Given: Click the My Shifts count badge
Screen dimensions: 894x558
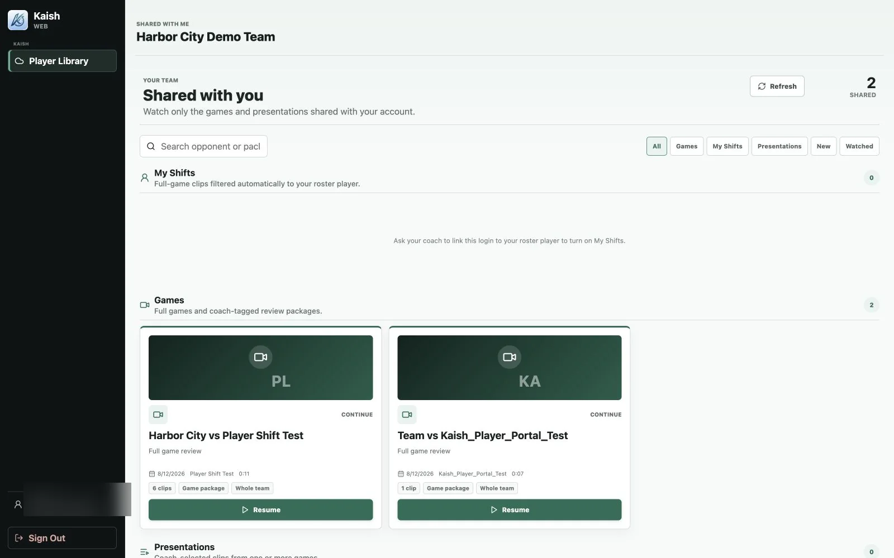Looking at the screenshot, I should [x=871, y=178].
